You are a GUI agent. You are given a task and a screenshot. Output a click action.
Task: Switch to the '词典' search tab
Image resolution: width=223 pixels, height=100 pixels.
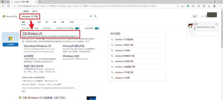tap(54, 22)
